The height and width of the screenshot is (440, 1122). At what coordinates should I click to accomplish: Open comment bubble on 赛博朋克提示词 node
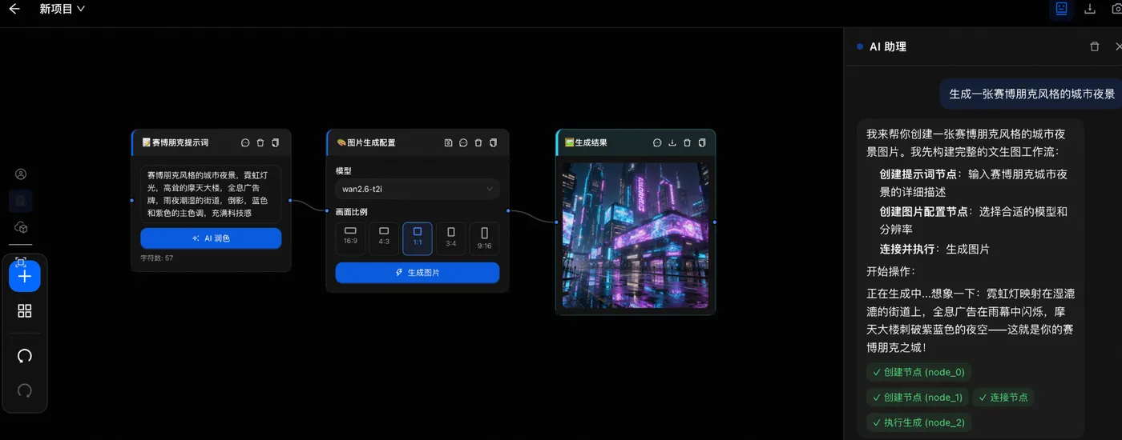[245, 142]
